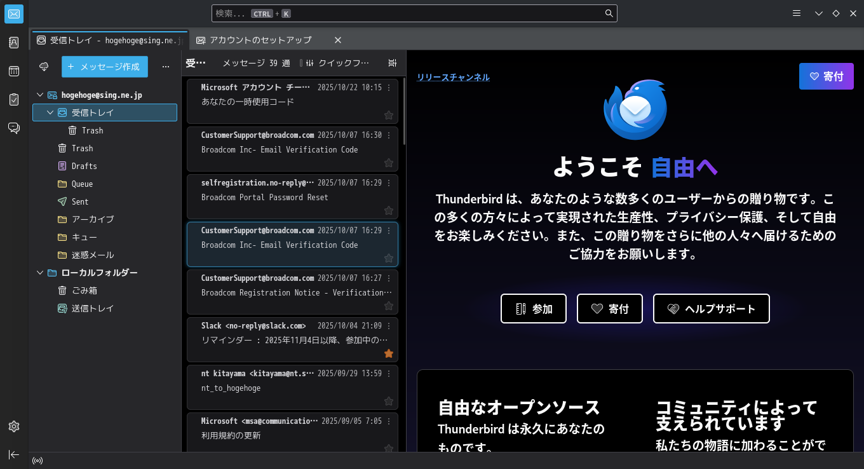The width and height of the screenshot is (864, 469).
Task: Open the アーカイブ folder
Action: point(105,219)
